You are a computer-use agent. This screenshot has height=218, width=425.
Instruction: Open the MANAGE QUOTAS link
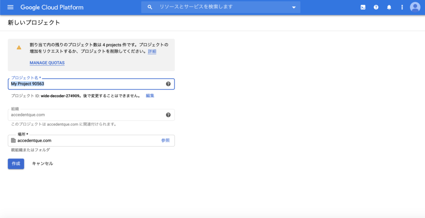tap(47, 63)
